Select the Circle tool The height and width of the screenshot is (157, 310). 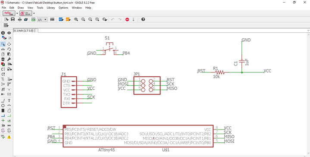tap(3, 105)
